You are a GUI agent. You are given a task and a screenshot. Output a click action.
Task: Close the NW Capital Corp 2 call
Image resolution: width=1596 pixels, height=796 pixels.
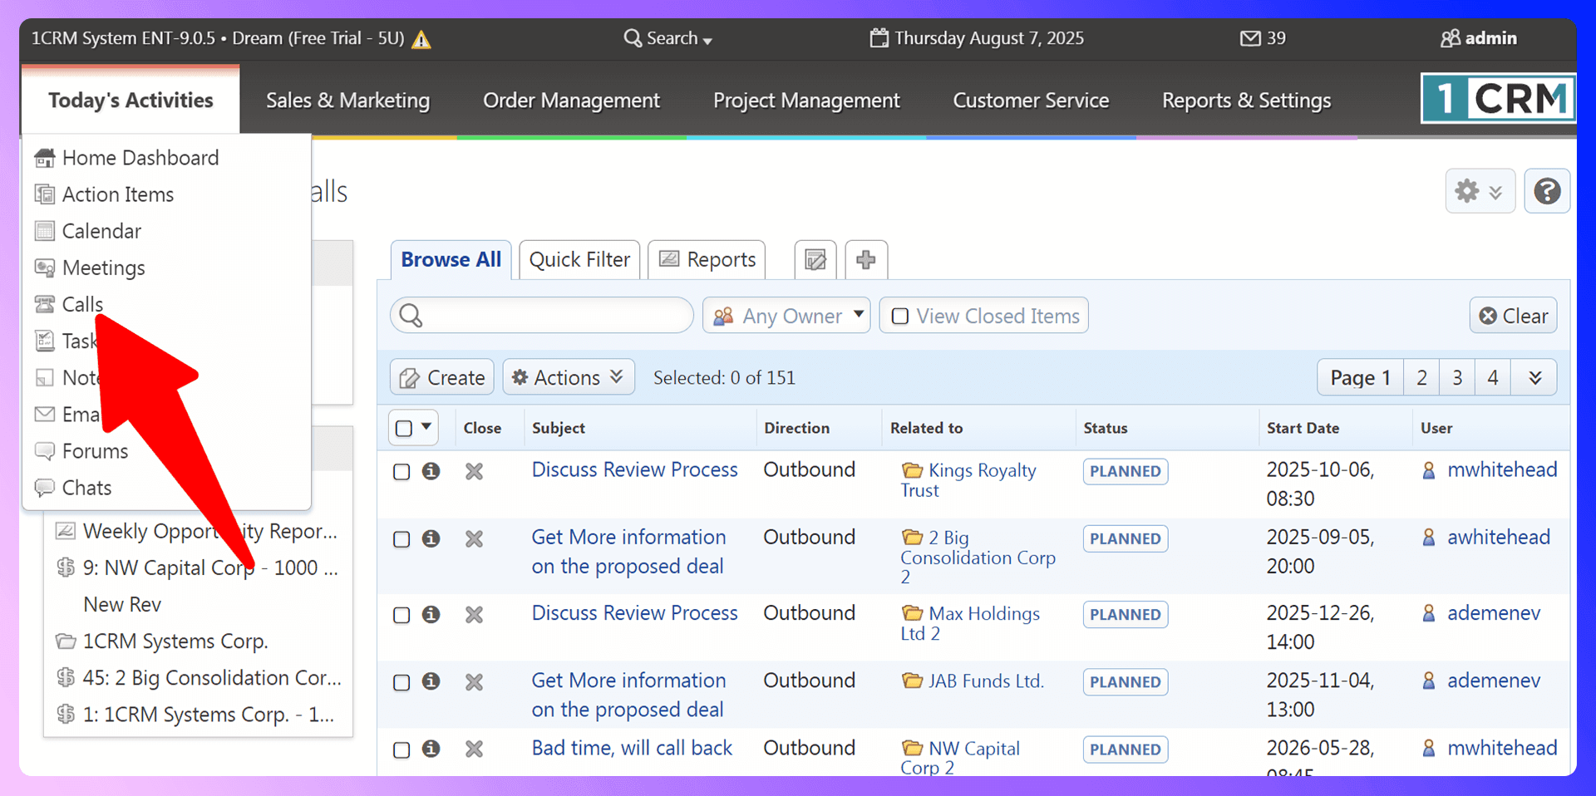(474, 749)
